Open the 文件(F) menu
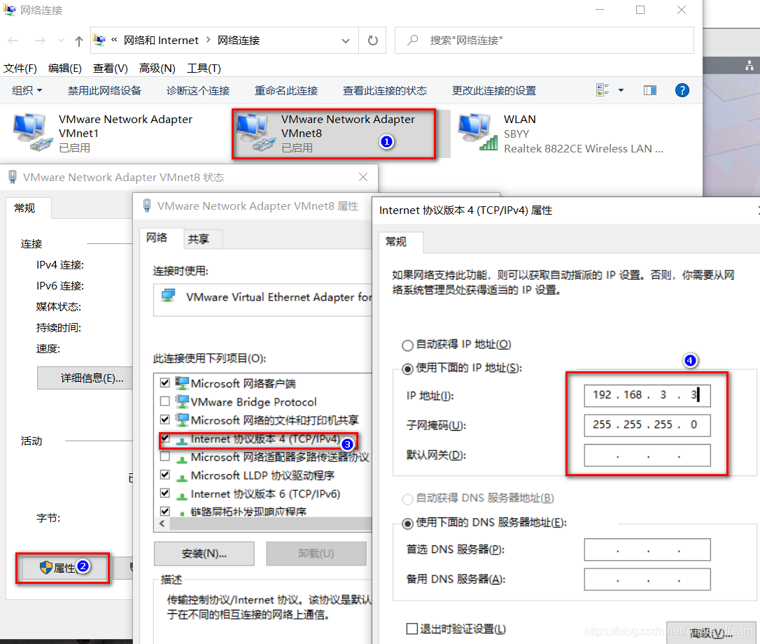The image size is (760, 644). tap(20, 69)
